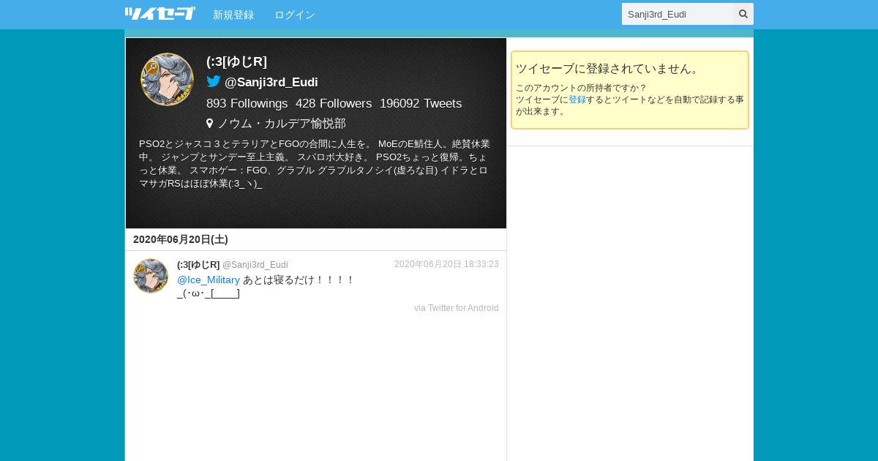This screenshot has width=878, height=461.
Task: Click the location pin icon
Action: point(210,124)
